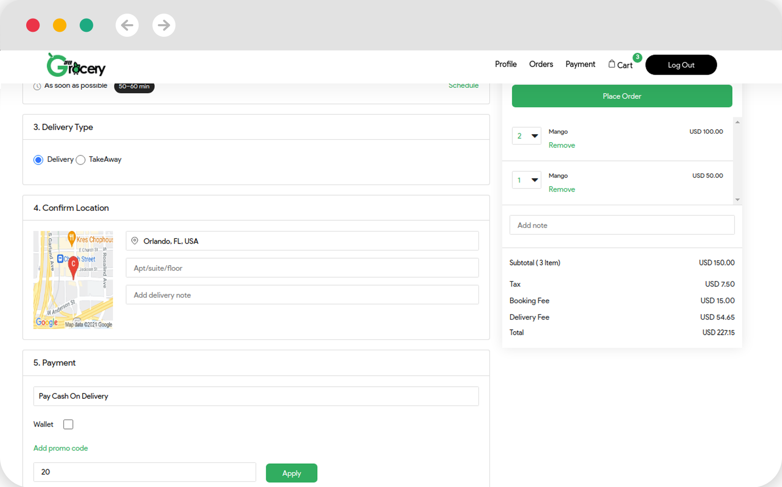Click the Delivery Fee USD 54.65 value

(717, 317)
